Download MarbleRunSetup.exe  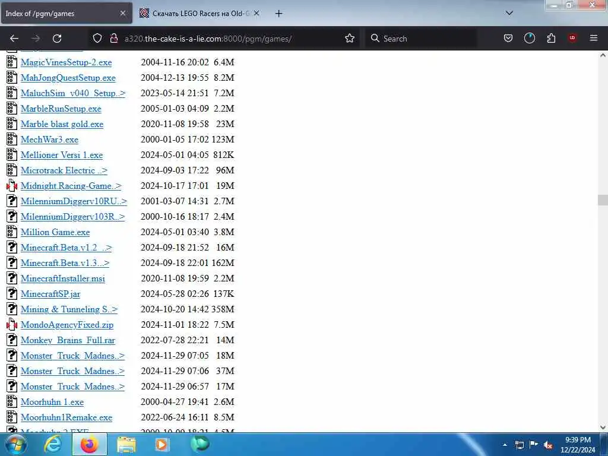click(x=61, y=109)
